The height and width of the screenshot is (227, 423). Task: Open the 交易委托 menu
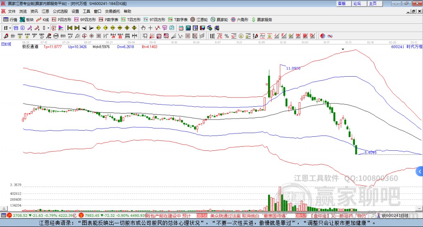[x=112, y=11]
